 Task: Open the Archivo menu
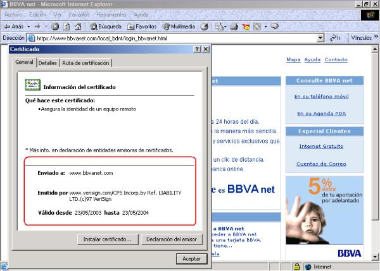tap(13, 15)
